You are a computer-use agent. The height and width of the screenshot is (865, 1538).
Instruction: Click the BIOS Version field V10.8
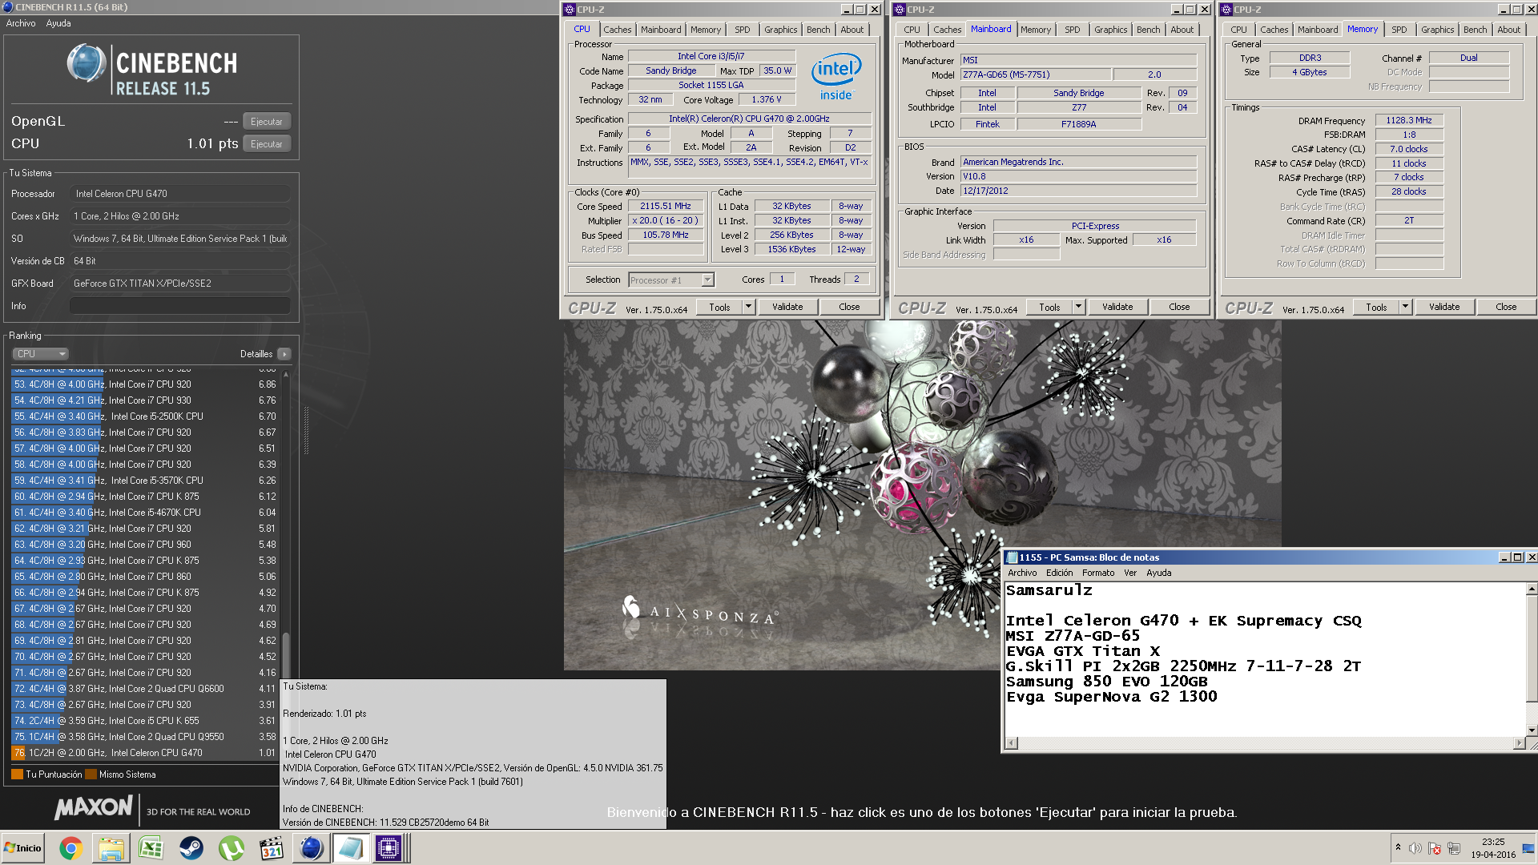[1079, 176]
